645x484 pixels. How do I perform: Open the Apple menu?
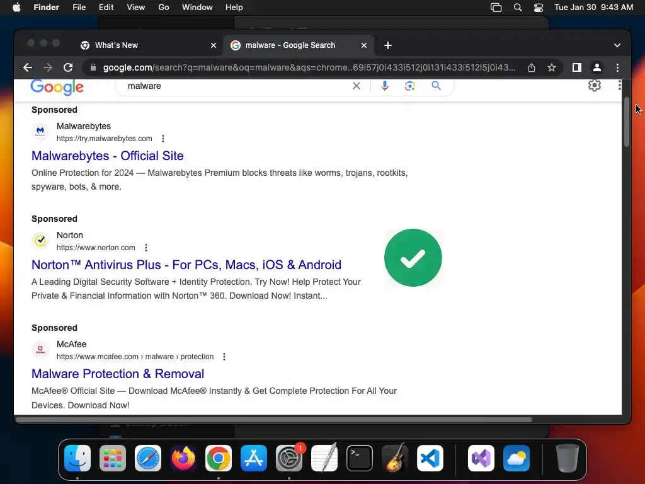pyautogui.click(x=16, y=8)
